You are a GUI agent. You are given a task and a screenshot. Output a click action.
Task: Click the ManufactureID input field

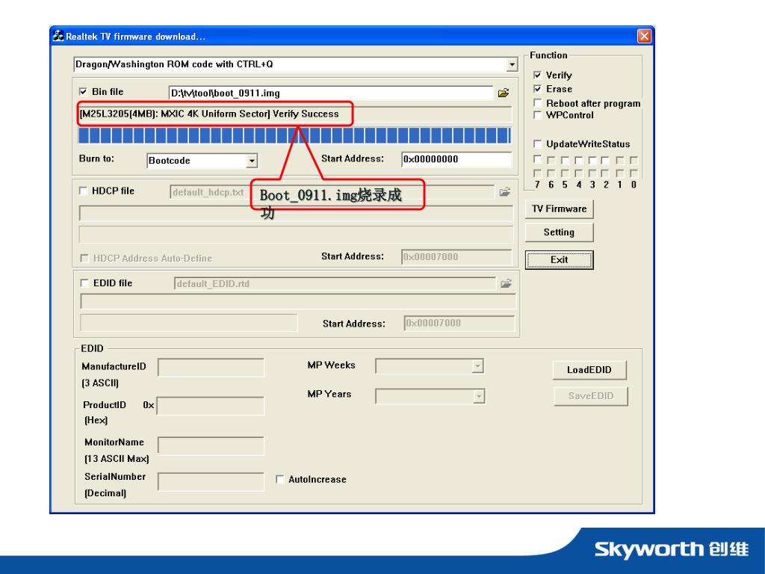point(211,368)
